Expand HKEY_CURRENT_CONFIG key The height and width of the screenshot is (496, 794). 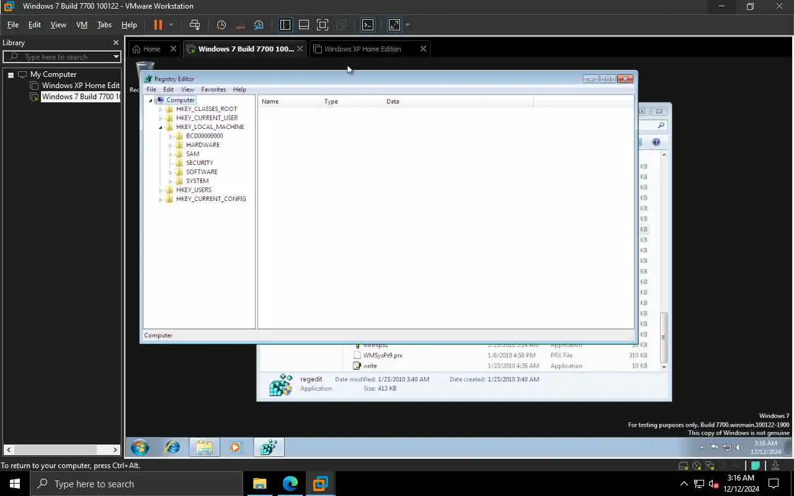point(160,199)
